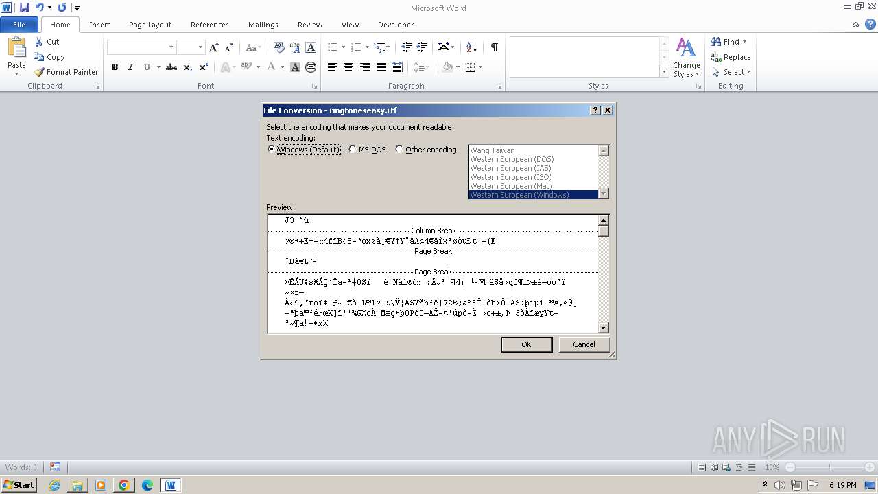Click preview pane scroll down arrow

(x=604, y=328)
